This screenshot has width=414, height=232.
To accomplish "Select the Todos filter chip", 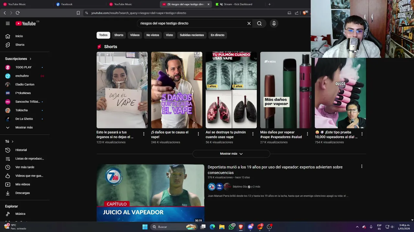I will pos(103,35).
